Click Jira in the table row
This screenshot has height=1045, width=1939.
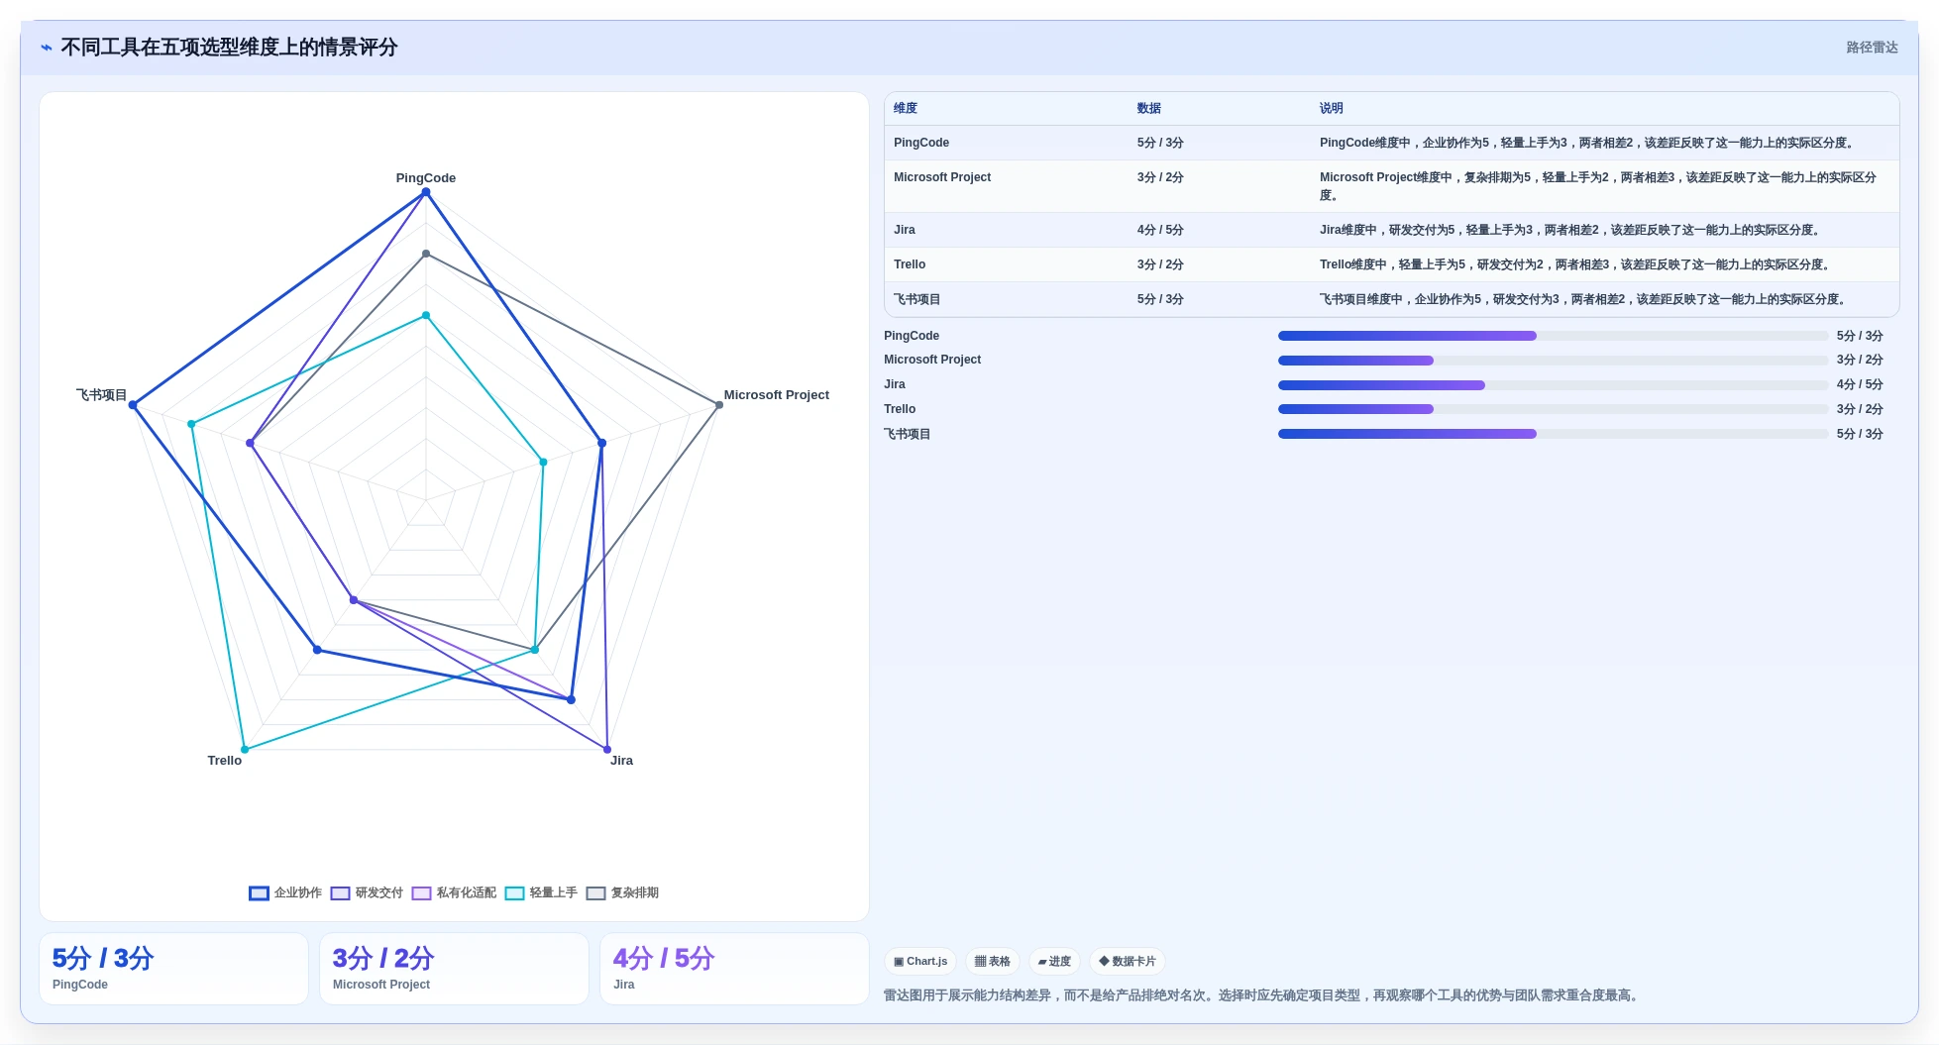(x=905, y=230)
